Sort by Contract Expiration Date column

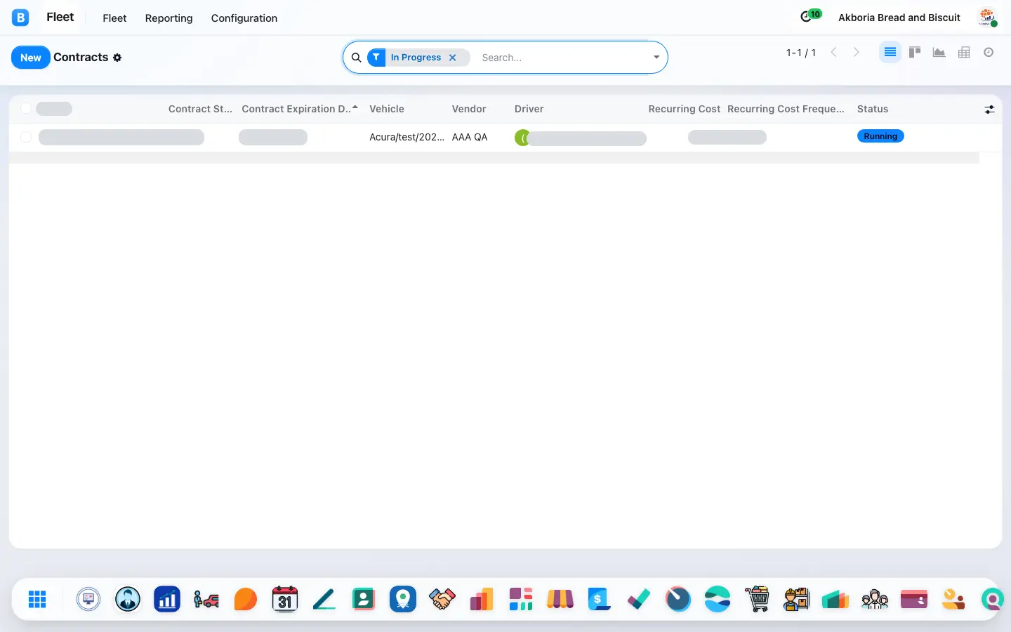point(300,109)
